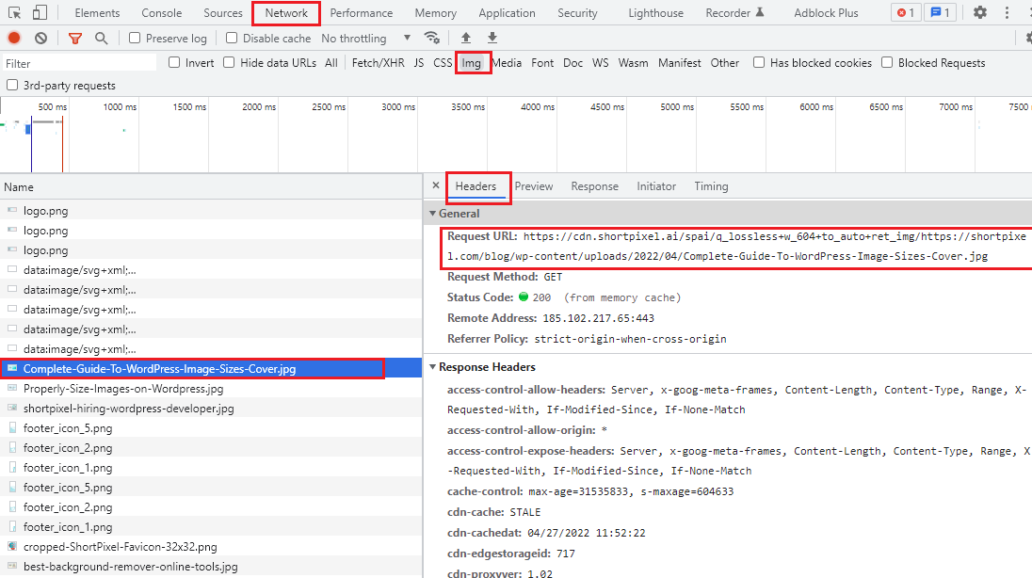Collapse the Response Headers section
Screen dimensions: 1032x578
[433, 367]
